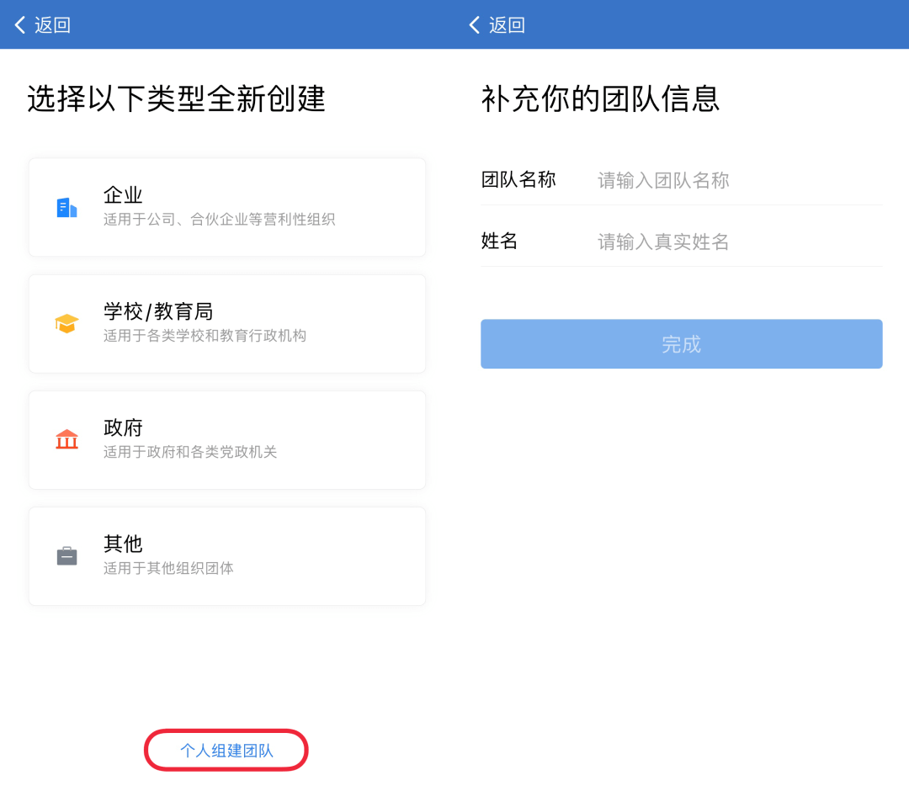Click the 完成 button
The image size is (909, 786).
(681, 343)
